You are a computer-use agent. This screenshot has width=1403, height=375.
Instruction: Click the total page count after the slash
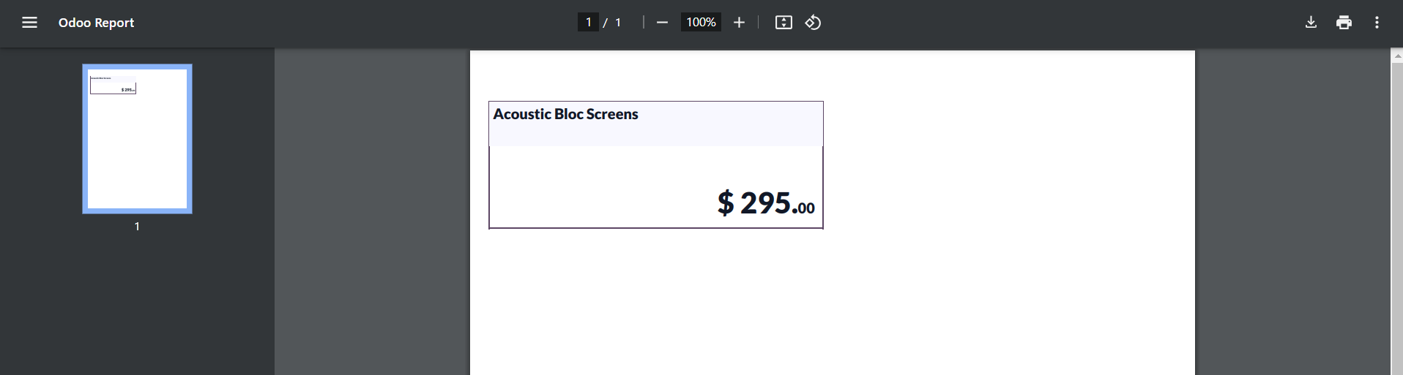coord(618,23)
